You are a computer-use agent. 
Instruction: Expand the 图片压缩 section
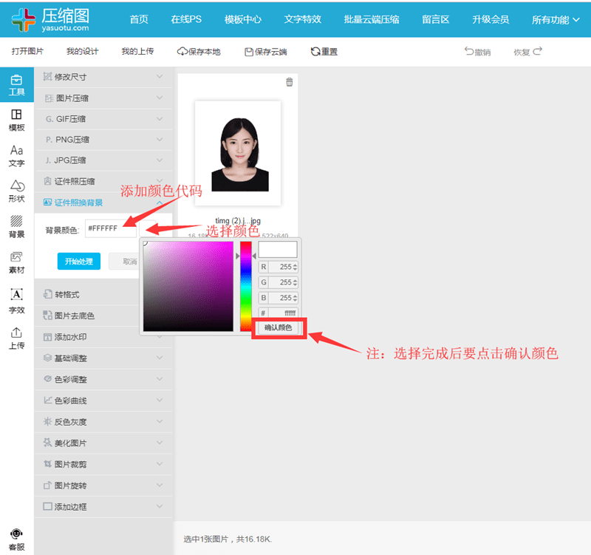[x=103, y=98]
